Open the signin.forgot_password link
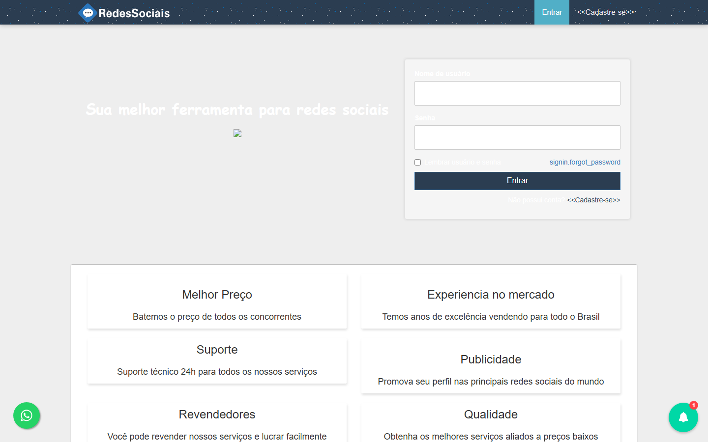Screen dimensions: 708x442 coord(585,162)
